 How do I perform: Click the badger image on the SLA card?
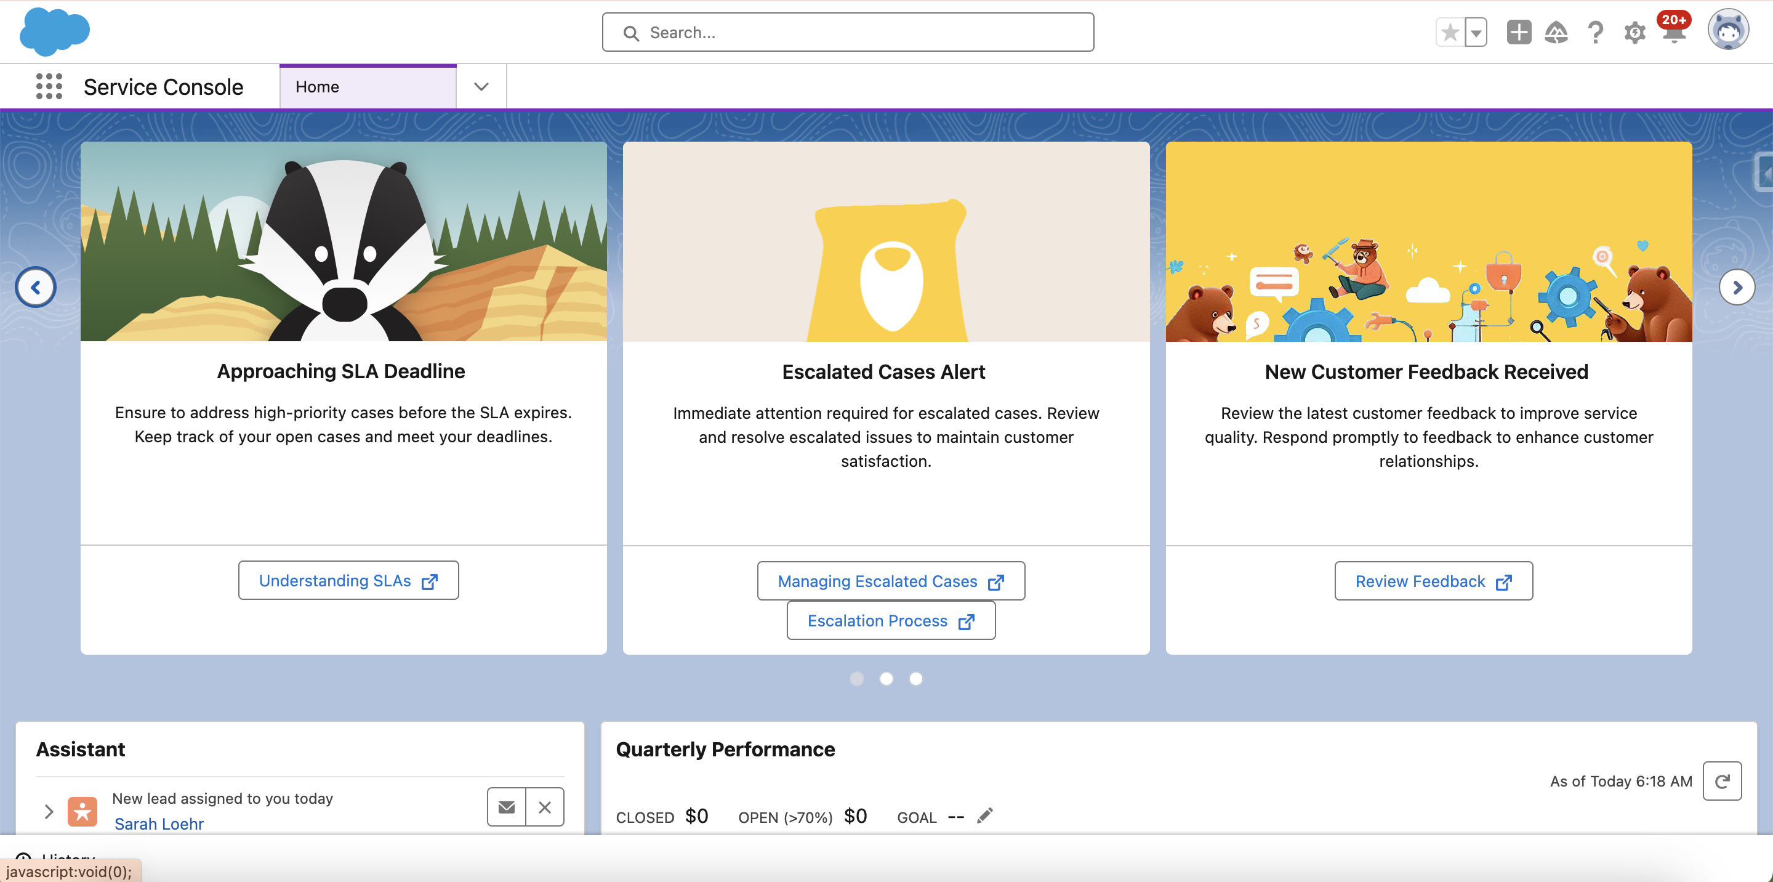344,241
